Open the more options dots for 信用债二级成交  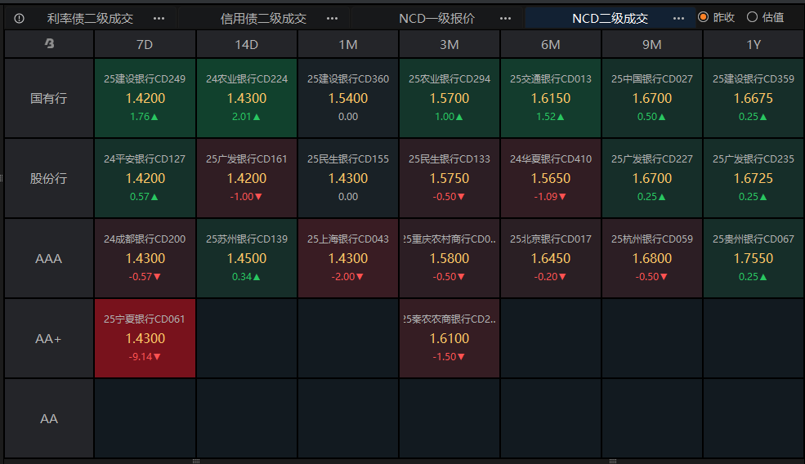click(x=332, y=18)
